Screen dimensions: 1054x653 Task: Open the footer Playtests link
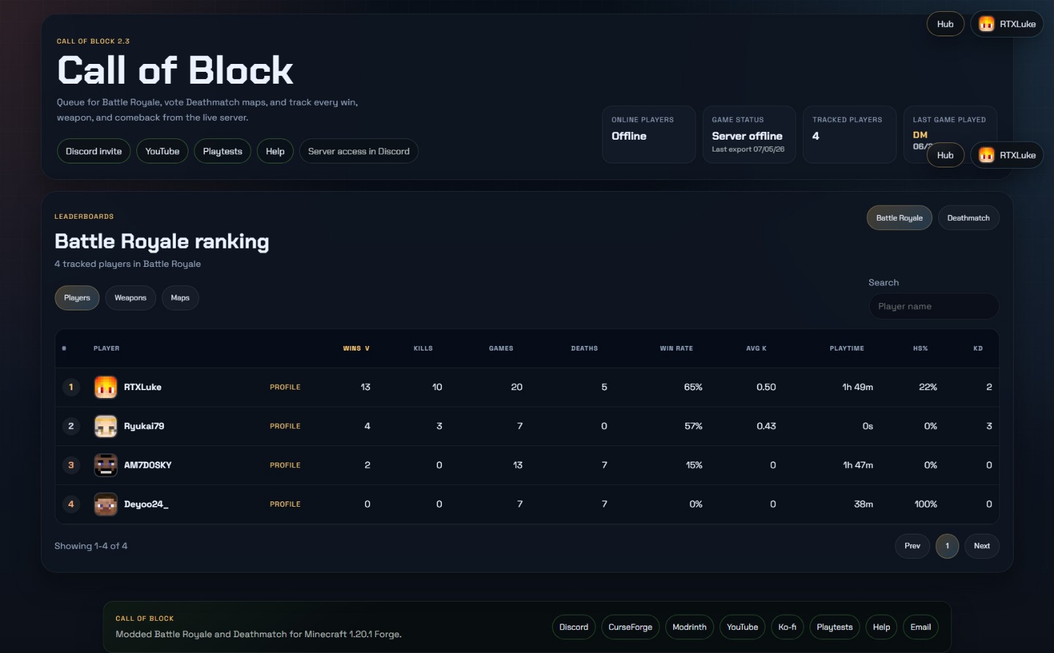click(835, 627)
